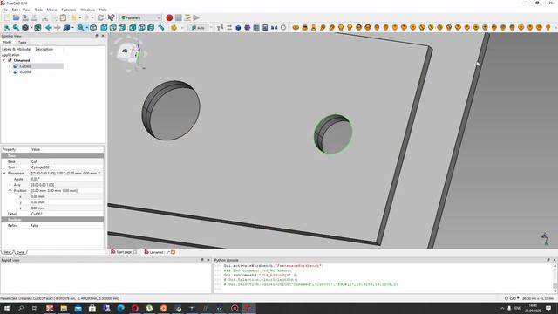Select the Top view icon
Image resolution: width=558 pixels, height=314 pixels.
pyautogui.click(x=112, y=27)
